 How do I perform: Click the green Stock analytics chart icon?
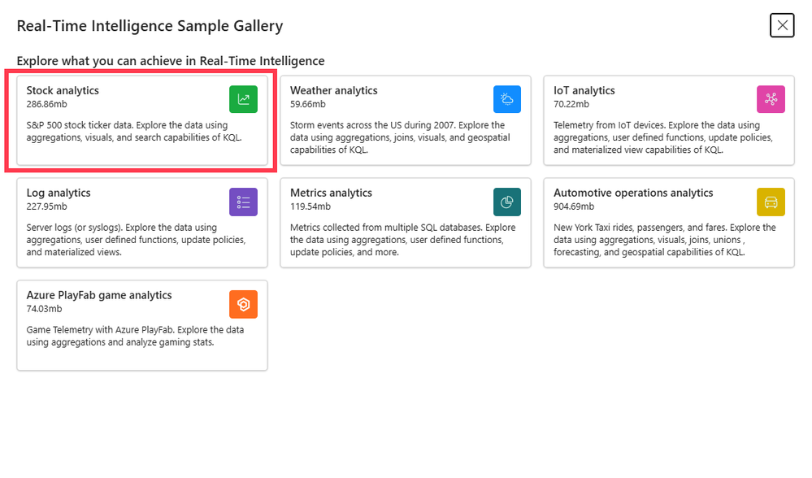point(243,99)
